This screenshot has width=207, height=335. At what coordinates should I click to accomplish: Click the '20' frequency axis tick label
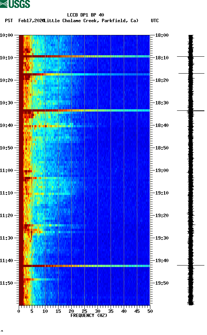[71, 311]
